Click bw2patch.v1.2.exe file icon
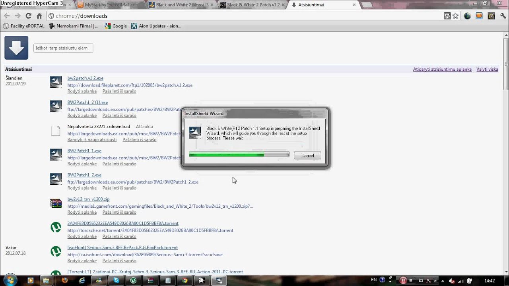Viewport: 509px width, 286px height. tap(56, 82)
